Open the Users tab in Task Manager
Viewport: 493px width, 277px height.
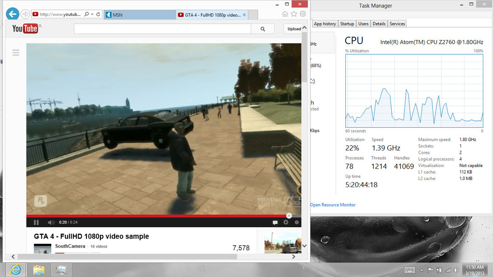click(363, 24)
